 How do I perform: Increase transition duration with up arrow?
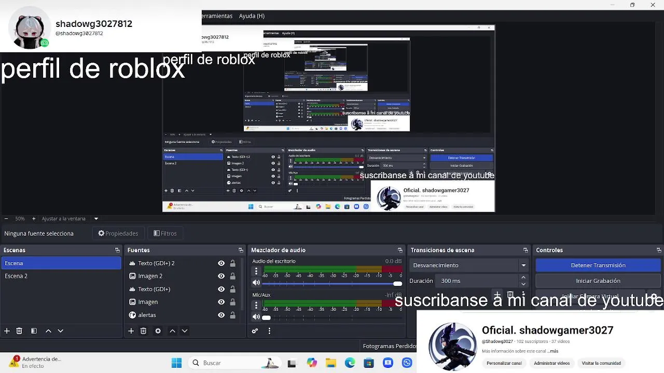tap(523, 278)
